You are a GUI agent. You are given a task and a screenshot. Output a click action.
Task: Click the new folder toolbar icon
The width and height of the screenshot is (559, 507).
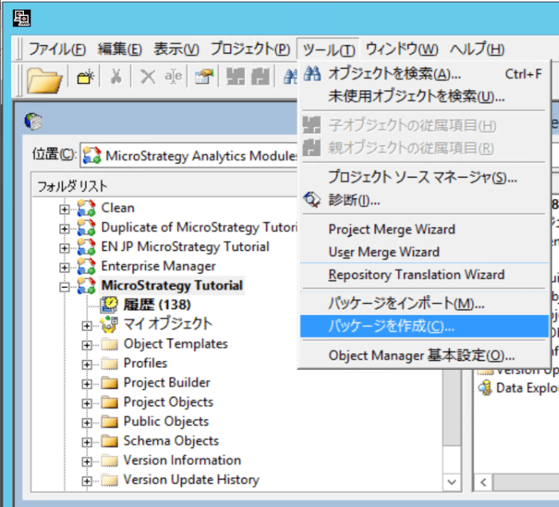(85, 77)
